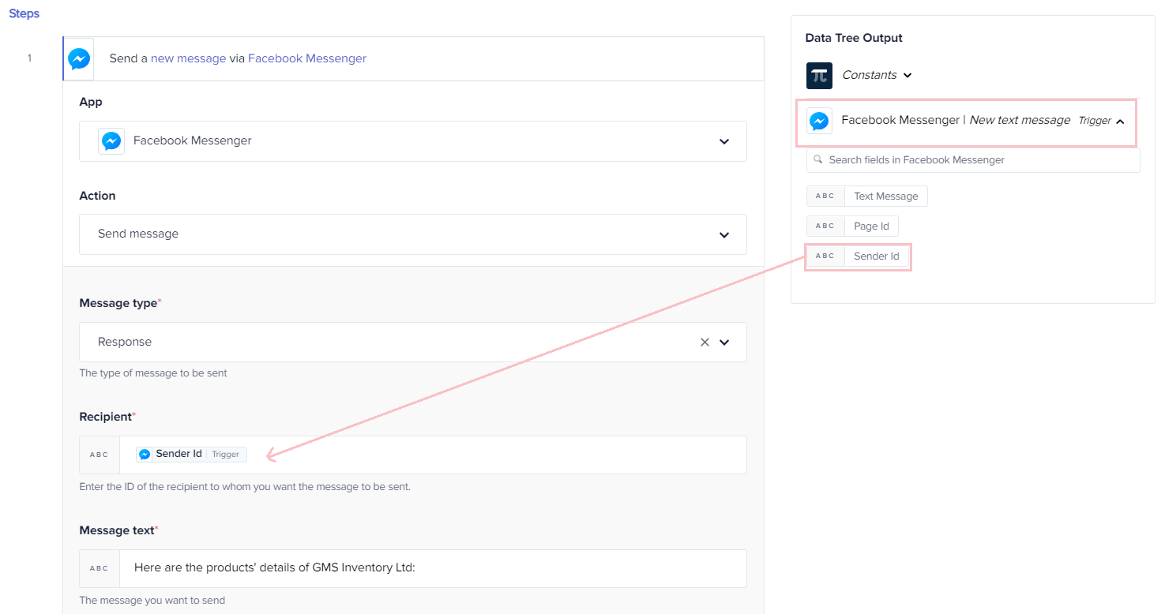Click the ABC label on Text Message pill

coord(825,197)
